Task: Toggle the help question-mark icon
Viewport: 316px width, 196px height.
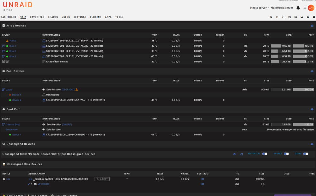Action: tap(314, 17)
